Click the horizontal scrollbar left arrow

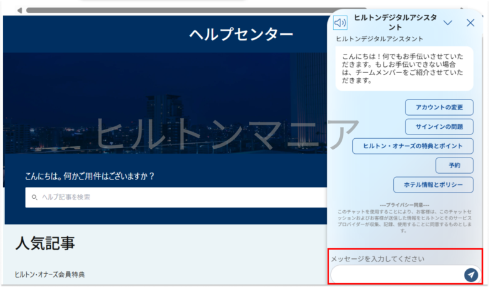[19, 10]
